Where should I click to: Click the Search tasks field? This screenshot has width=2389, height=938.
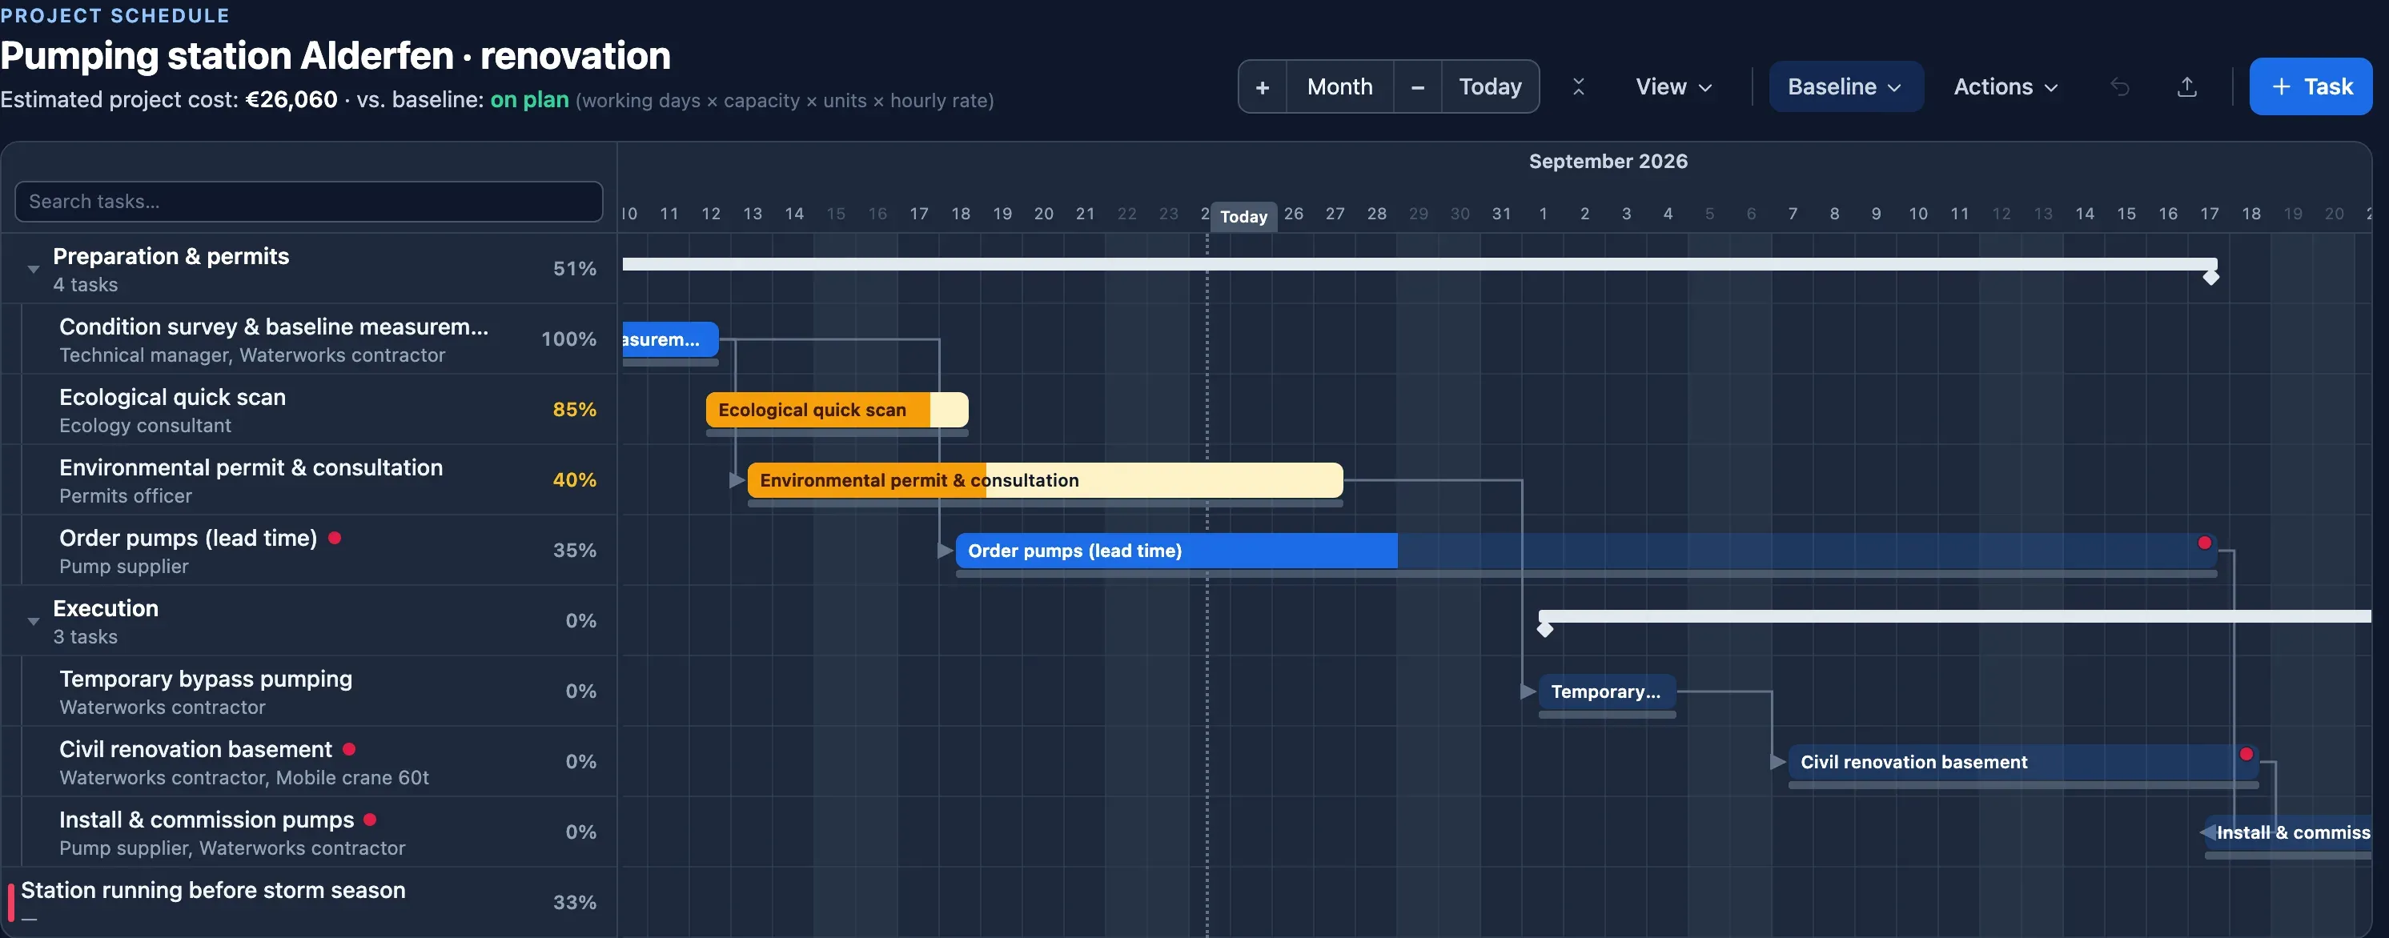coord(309,201)
